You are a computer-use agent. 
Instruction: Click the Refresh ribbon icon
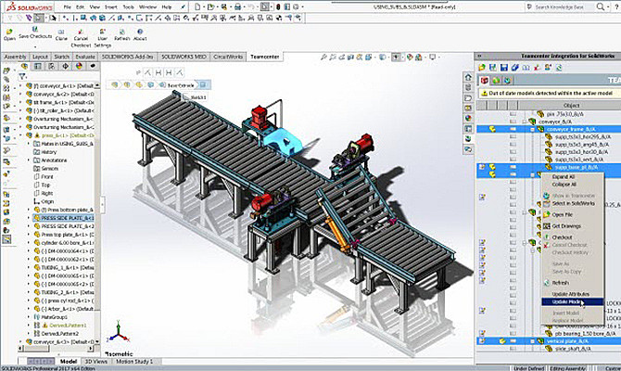coord(122,32)
